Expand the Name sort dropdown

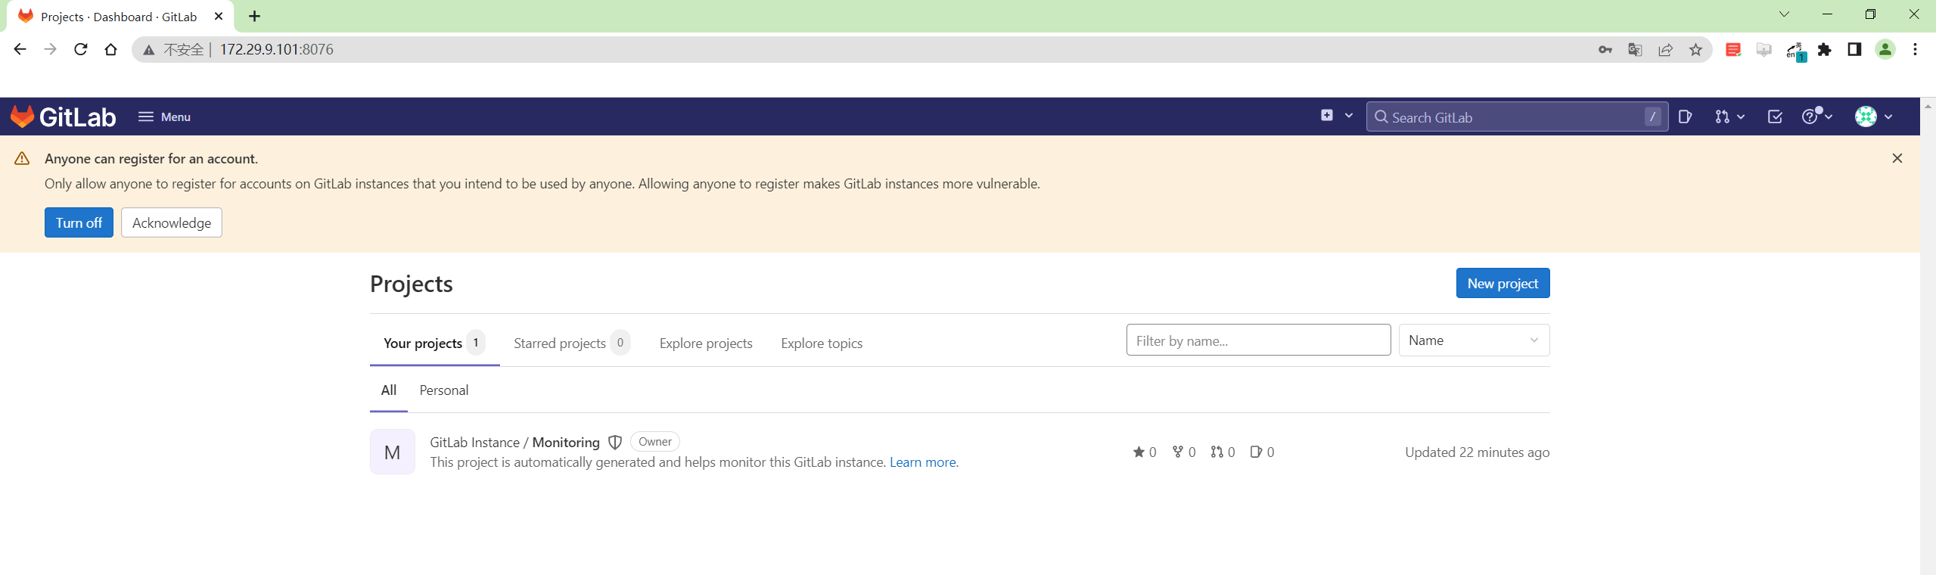pyautogui.click(x=1474, y=340)
